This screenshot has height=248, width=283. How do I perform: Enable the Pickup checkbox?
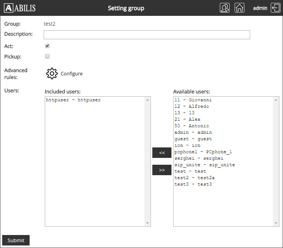point(47,56)
